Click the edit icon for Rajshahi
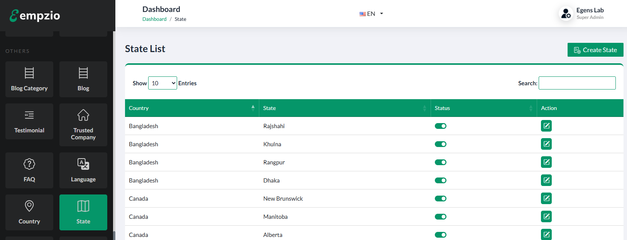This screenshot has width=627, height=240. (546, 126)
